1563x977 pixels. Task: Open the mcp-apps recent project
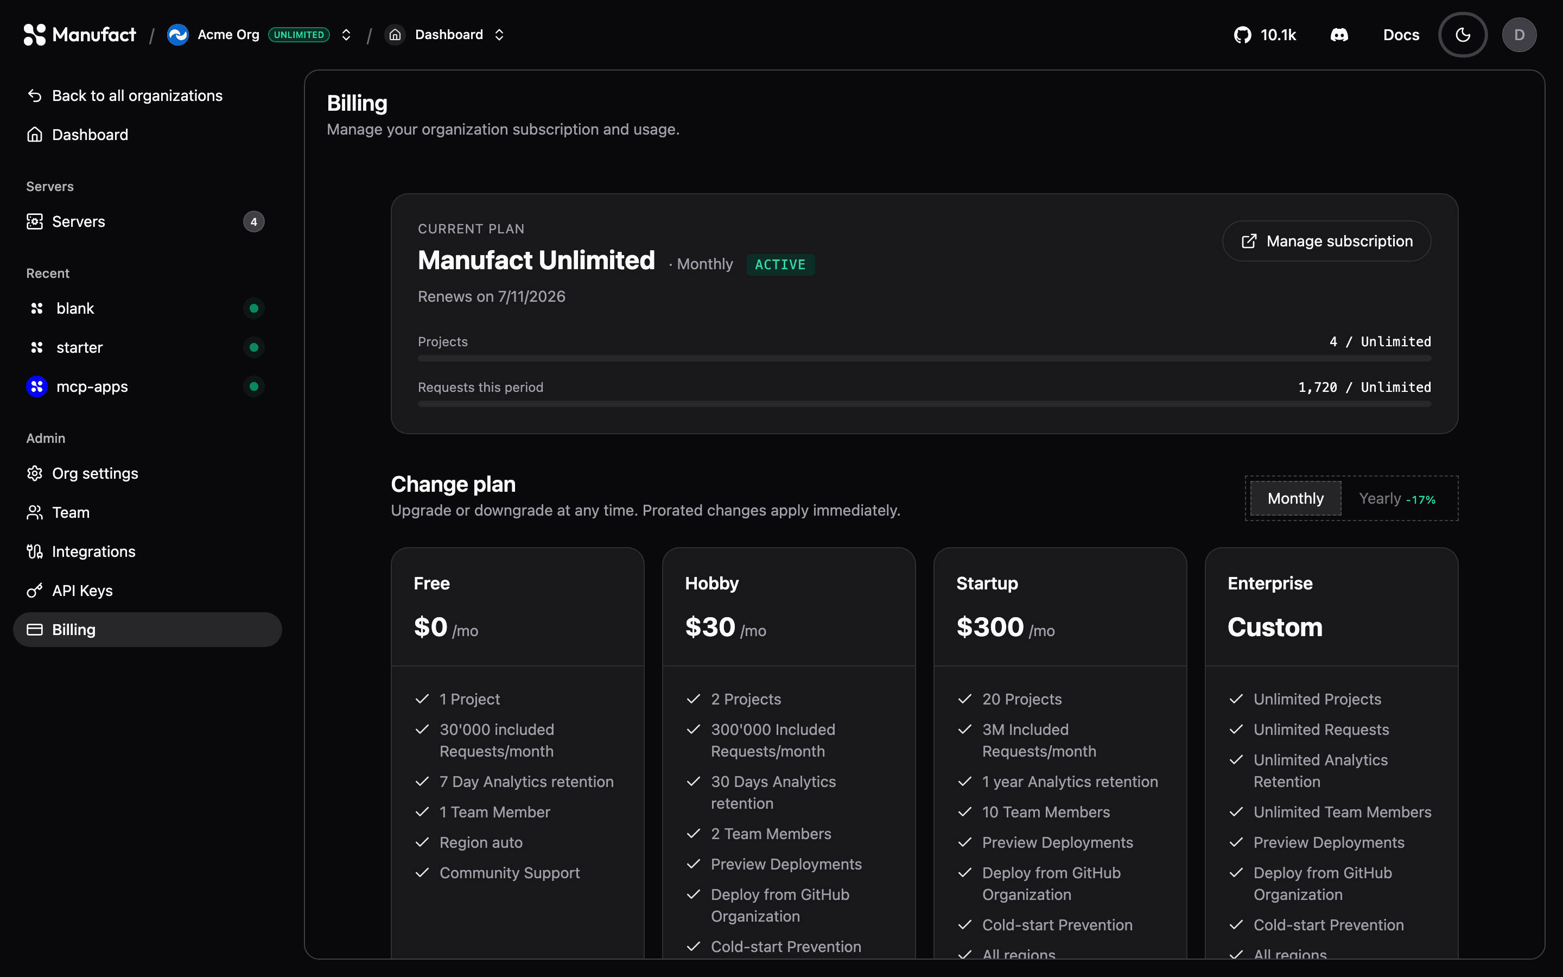pos(147,386)
